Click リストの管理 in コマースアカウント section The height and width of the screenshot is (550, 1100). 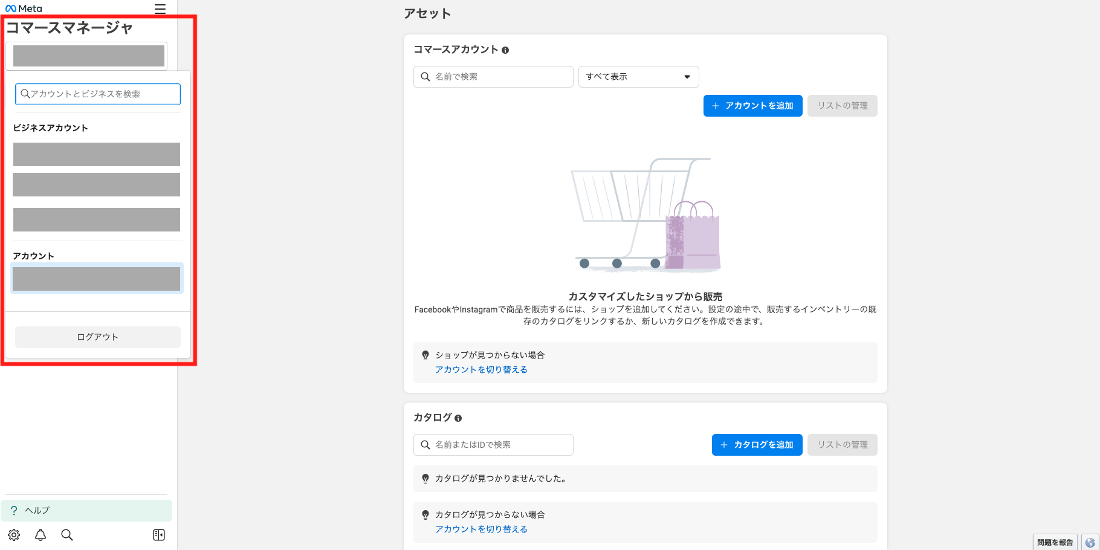click(843, 106)
